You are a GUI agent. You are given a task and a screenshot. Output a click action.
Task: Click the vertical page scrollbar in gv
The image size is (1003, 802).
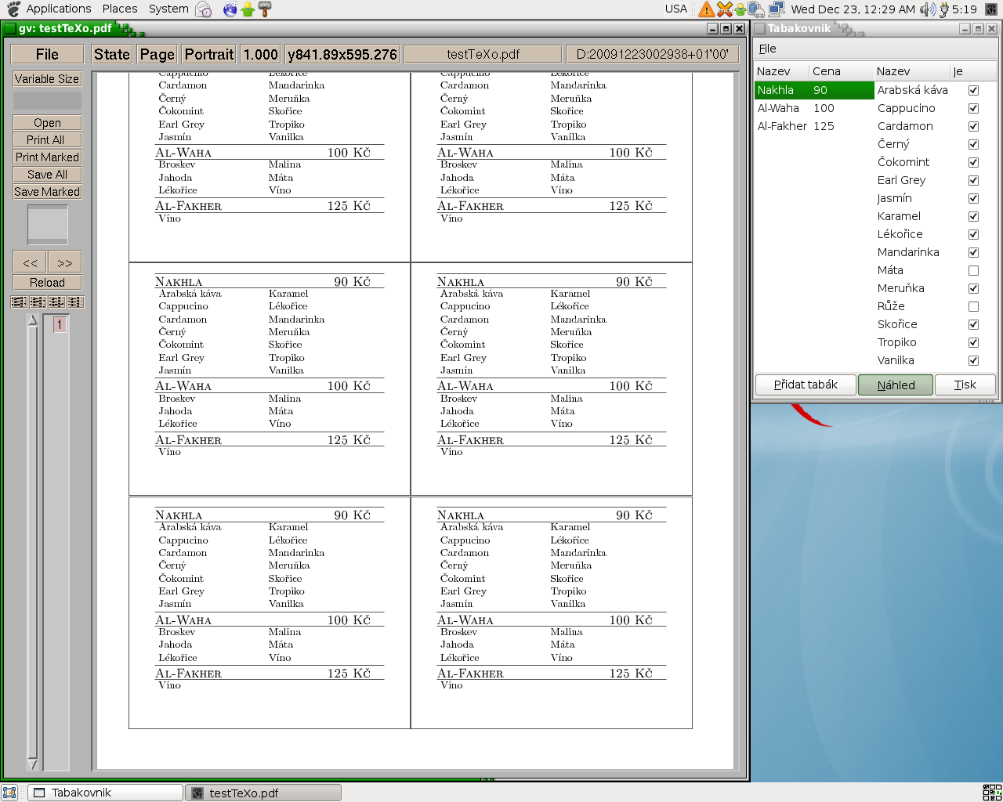[32, 540]
